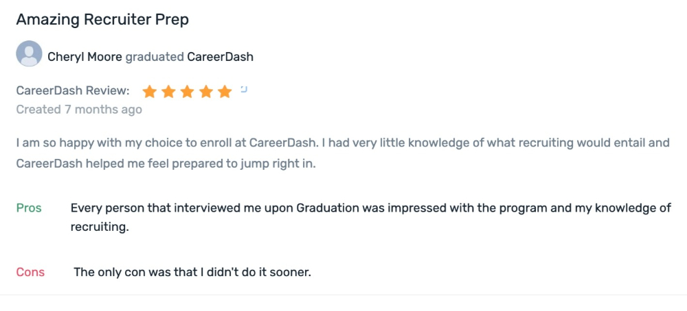Open Cheryl Moore's reviewer name
Screen dimensions: 687x311
[x=85, y=57]
